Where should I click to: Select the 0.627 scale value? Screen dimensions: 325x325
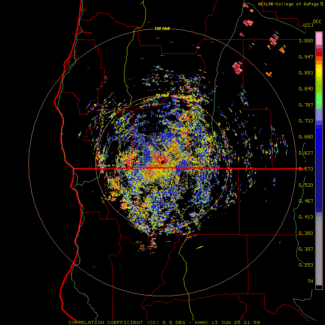[306, 153]
